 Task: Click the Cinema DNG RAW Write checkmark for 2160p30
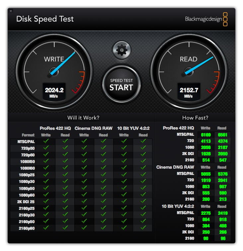tap(84, 214)
